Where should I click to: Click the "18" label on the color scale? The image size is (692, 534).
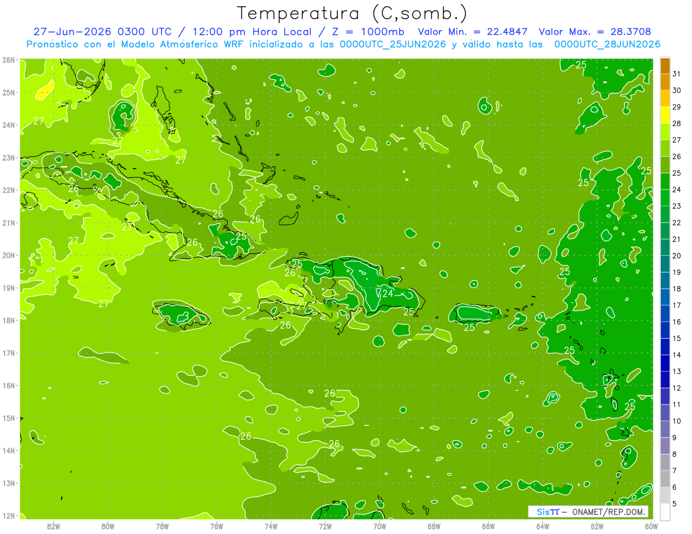[676, 289]
